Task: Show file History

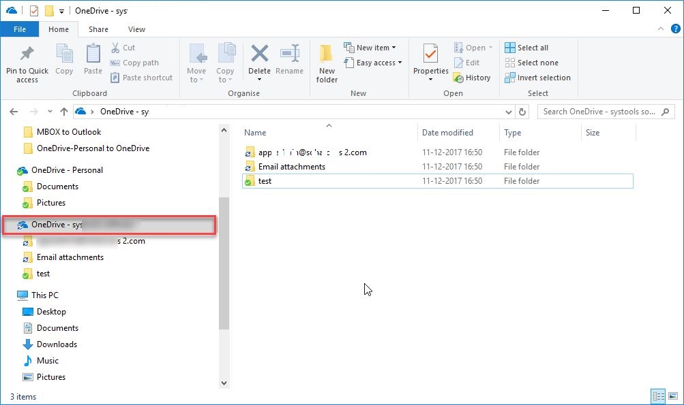Action: pos(472,78)
